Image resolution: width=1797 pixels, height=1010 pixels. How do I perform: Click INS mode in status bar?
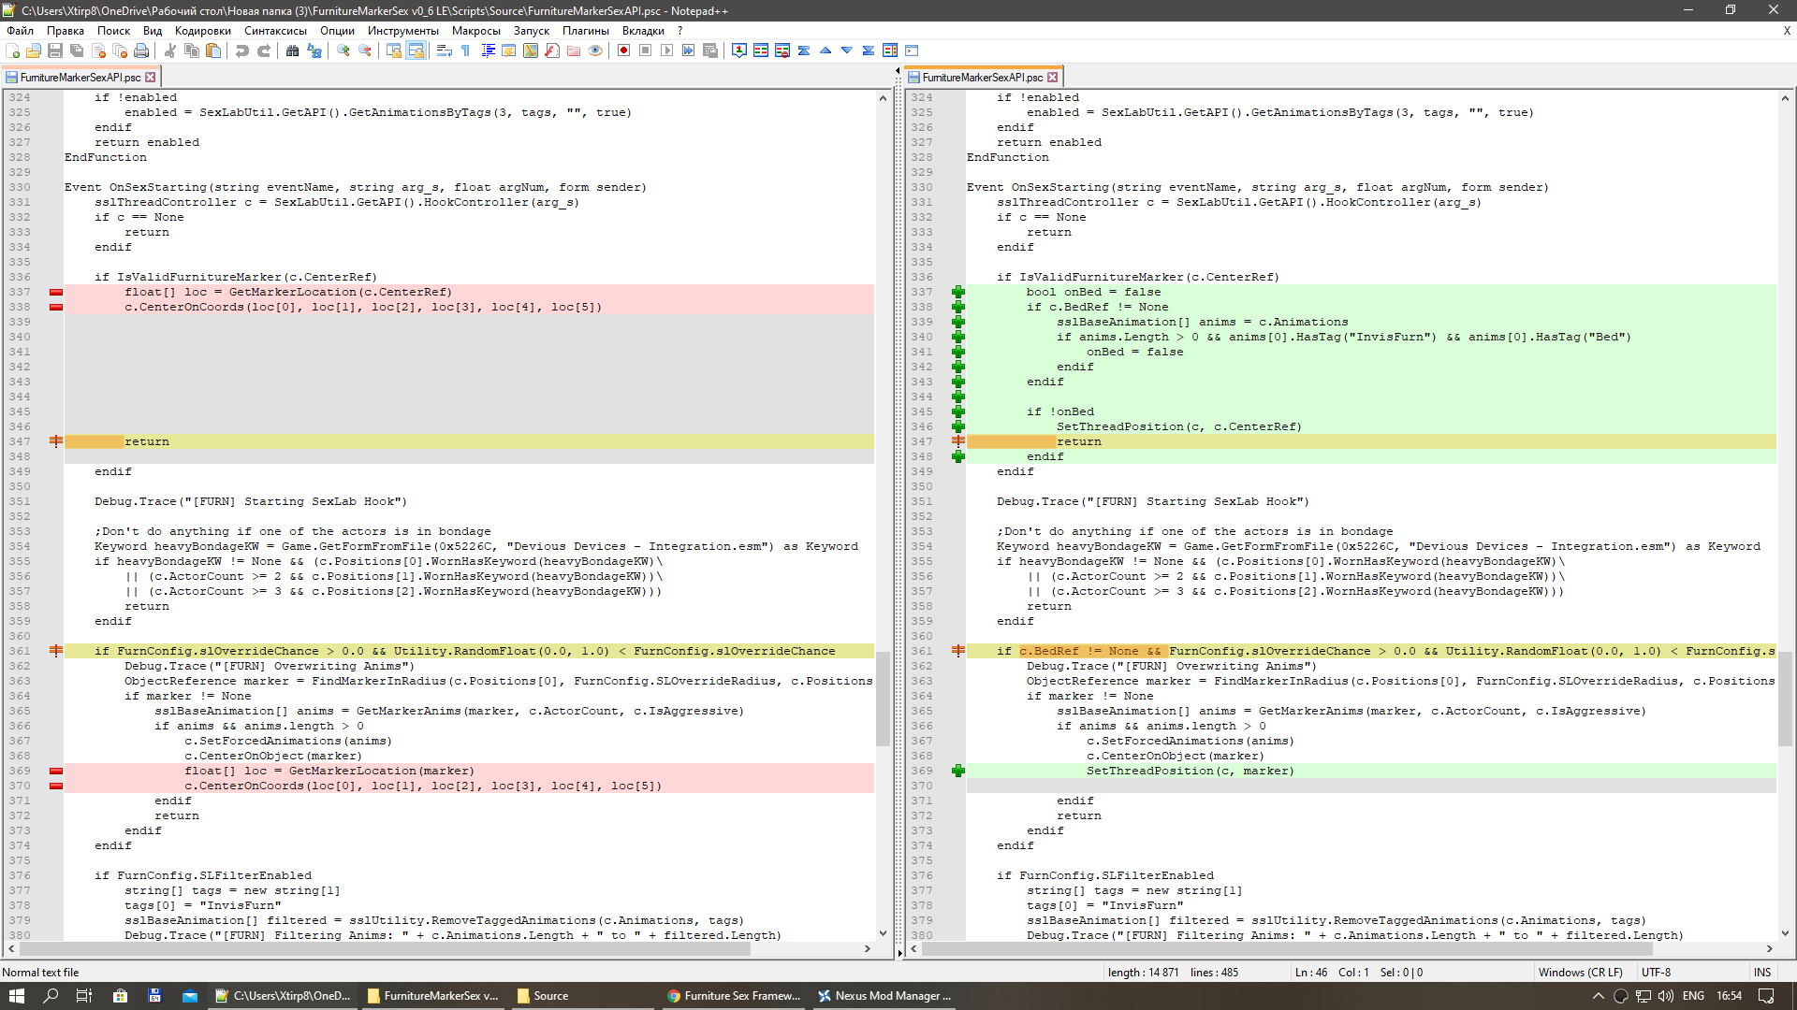coord(1762,973)
